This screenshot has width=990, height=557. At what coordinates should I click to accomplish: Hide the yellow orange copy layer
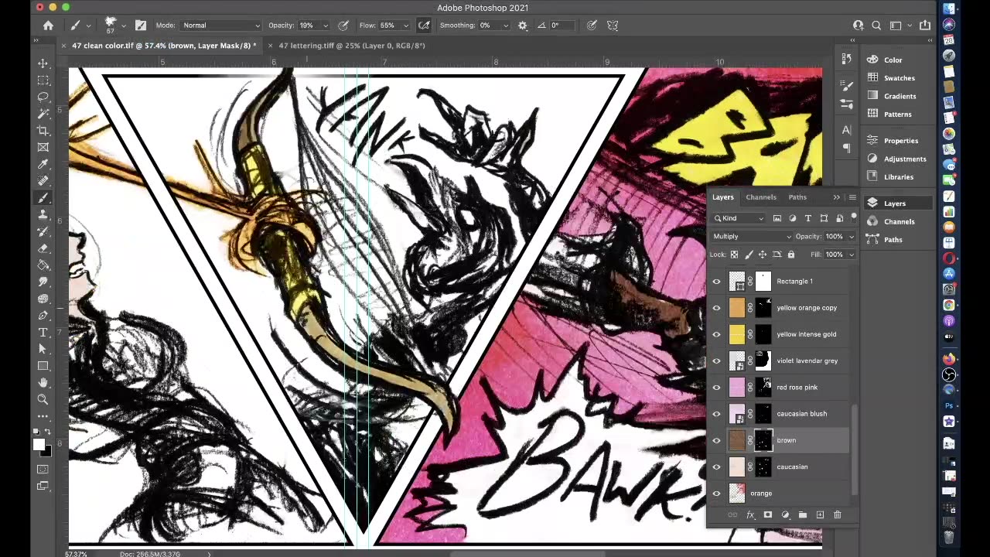(716, 308)
